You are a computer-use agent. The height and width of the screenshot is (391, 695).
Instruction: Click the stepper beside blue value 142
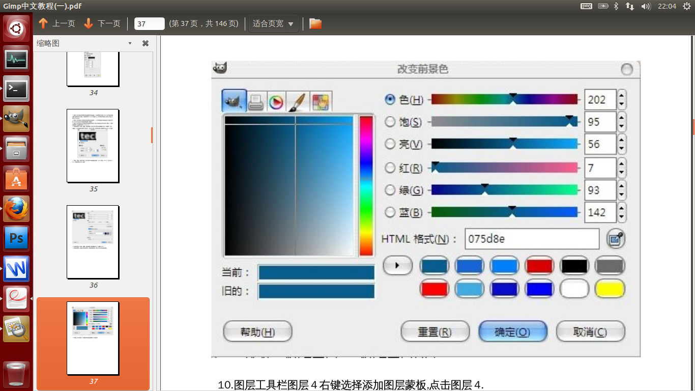point(622,212)
